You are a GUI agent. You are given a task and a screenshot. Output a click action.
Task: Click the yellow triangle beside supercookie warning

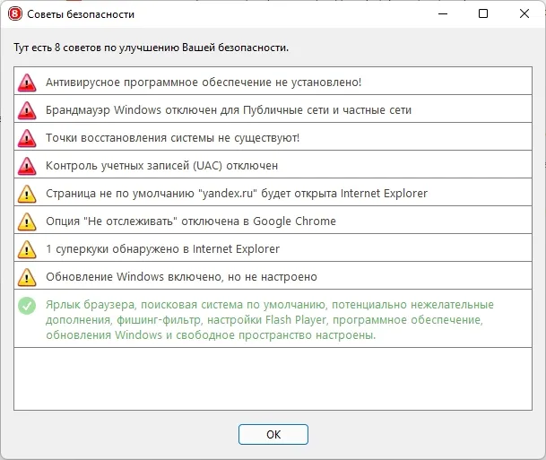(27, 249)
